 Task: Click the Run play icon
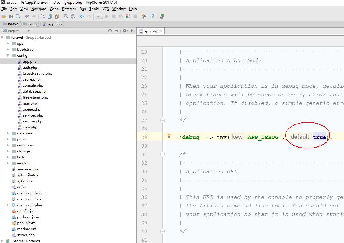pos(107,17)
